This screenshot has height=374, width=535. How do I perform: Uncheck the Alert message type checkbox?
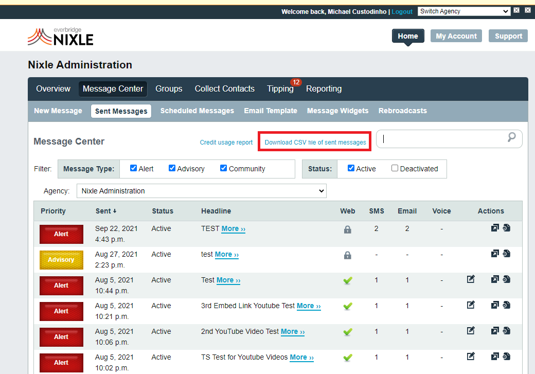(133, 168)
